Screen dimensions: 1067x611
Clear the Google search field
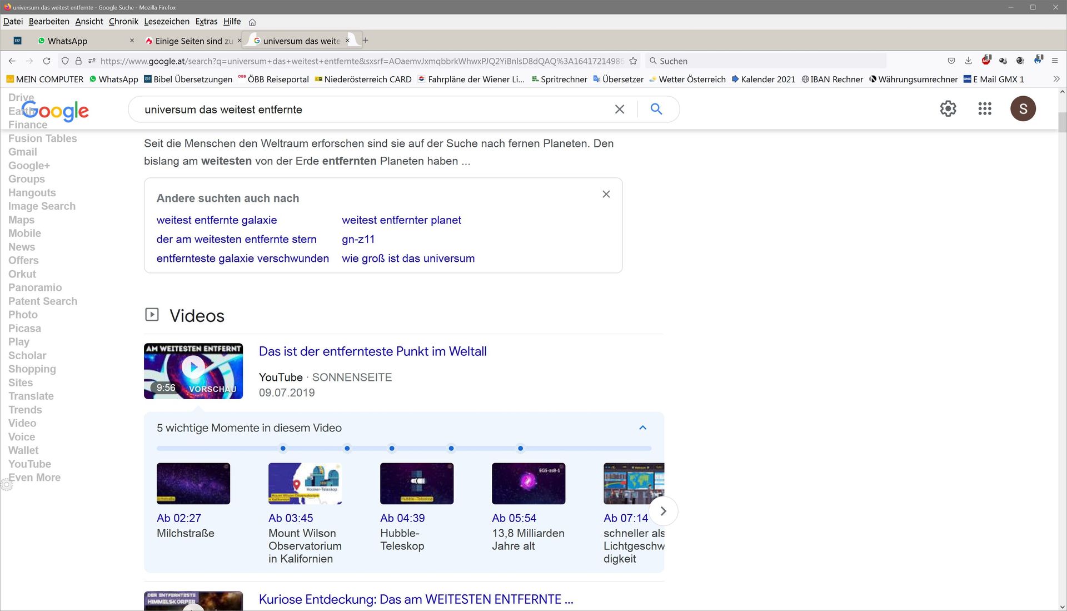[x=620, y=110]
